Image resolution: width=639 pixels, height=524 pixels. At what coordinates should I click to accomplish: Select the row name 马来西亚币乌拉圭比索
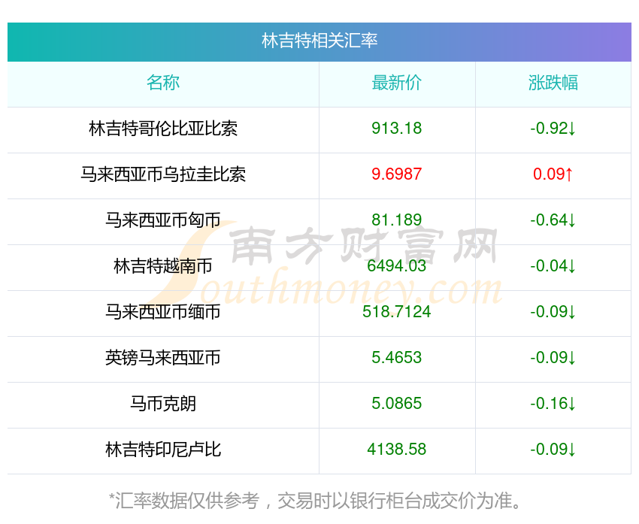coord(163,174)
